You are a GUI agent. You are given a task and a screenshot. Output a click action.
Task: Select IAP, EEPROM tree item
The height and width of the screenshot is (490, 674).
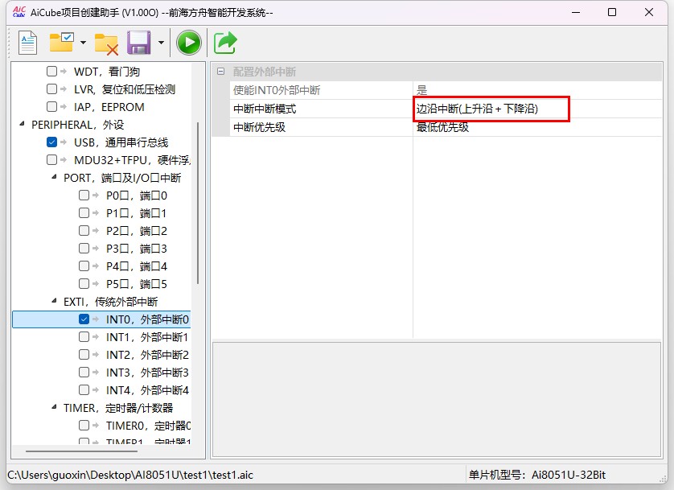coord(109,107)
